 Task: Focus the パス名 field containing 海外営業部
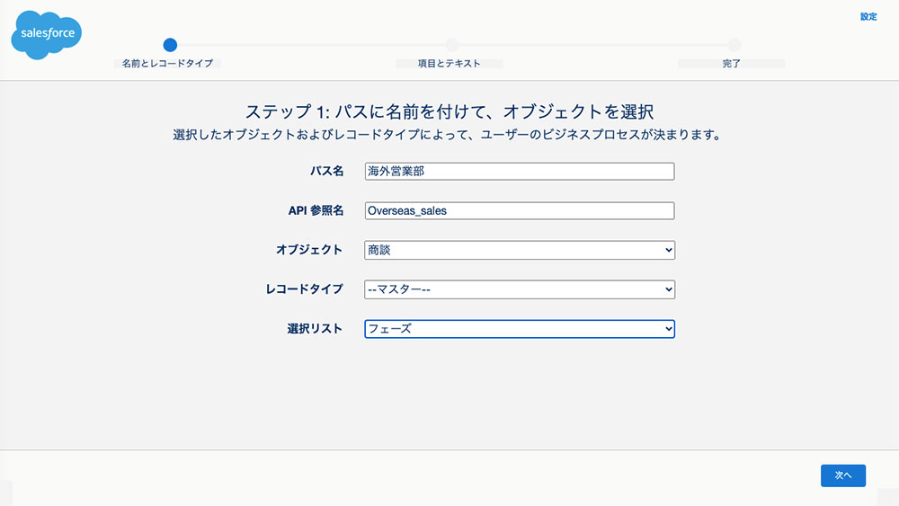[520, 172]
